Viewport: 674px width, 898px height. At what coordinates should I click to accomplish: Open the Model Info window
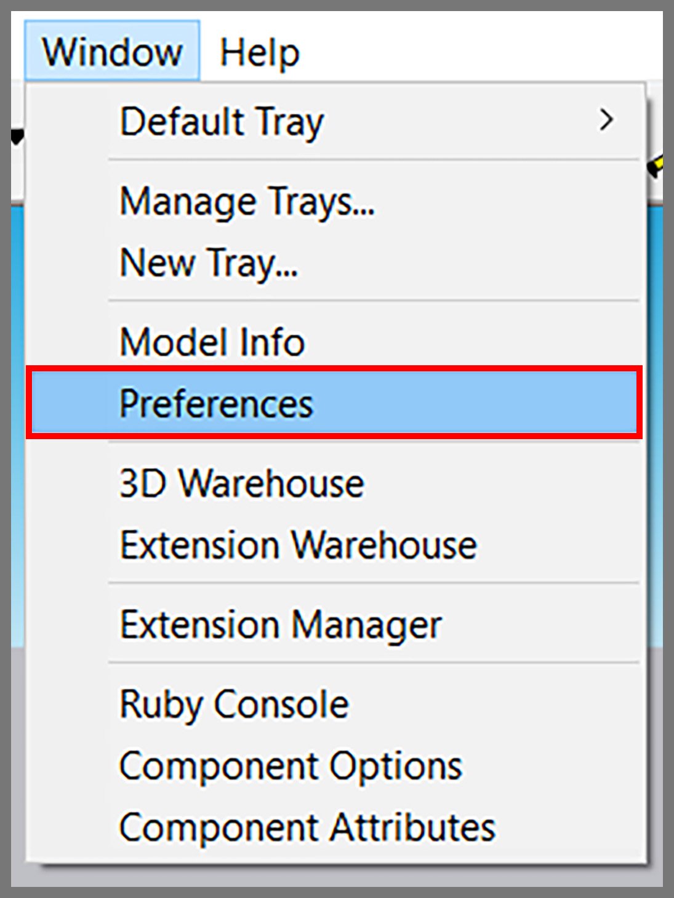click(x=334, y=341)
